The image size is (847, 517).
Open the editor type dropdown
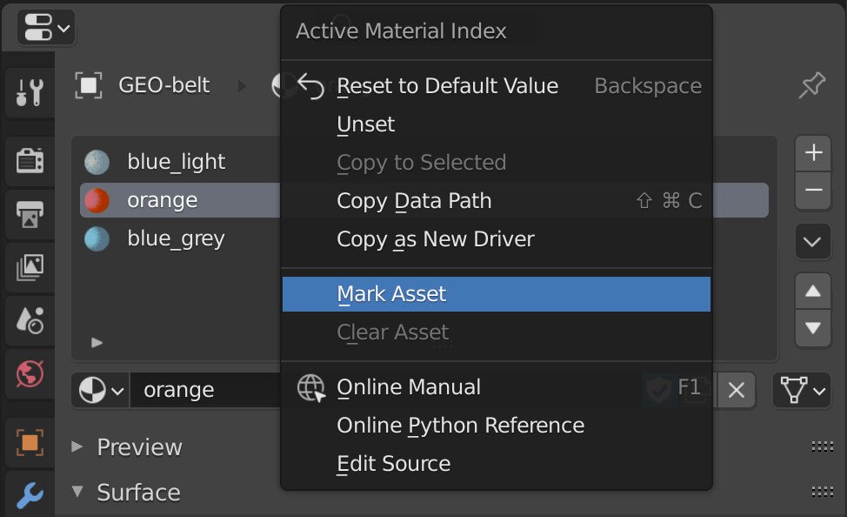(x=46, y=29)
